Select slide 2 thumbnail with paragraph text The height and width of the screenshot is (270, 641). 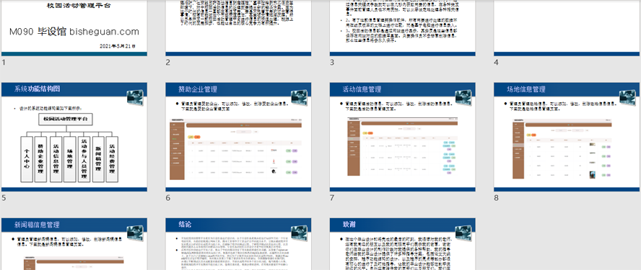click(238, 28)
